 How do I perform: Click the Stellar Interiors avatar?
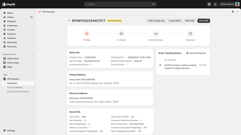point(237,4)
